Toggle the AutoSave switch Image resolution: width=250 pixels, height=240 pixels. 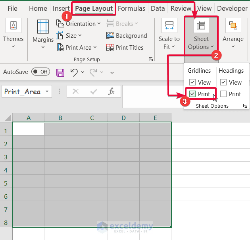40,72
